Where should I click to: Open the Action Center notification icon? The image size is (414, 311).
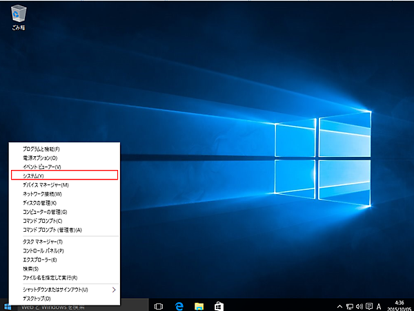pos(368,305)
